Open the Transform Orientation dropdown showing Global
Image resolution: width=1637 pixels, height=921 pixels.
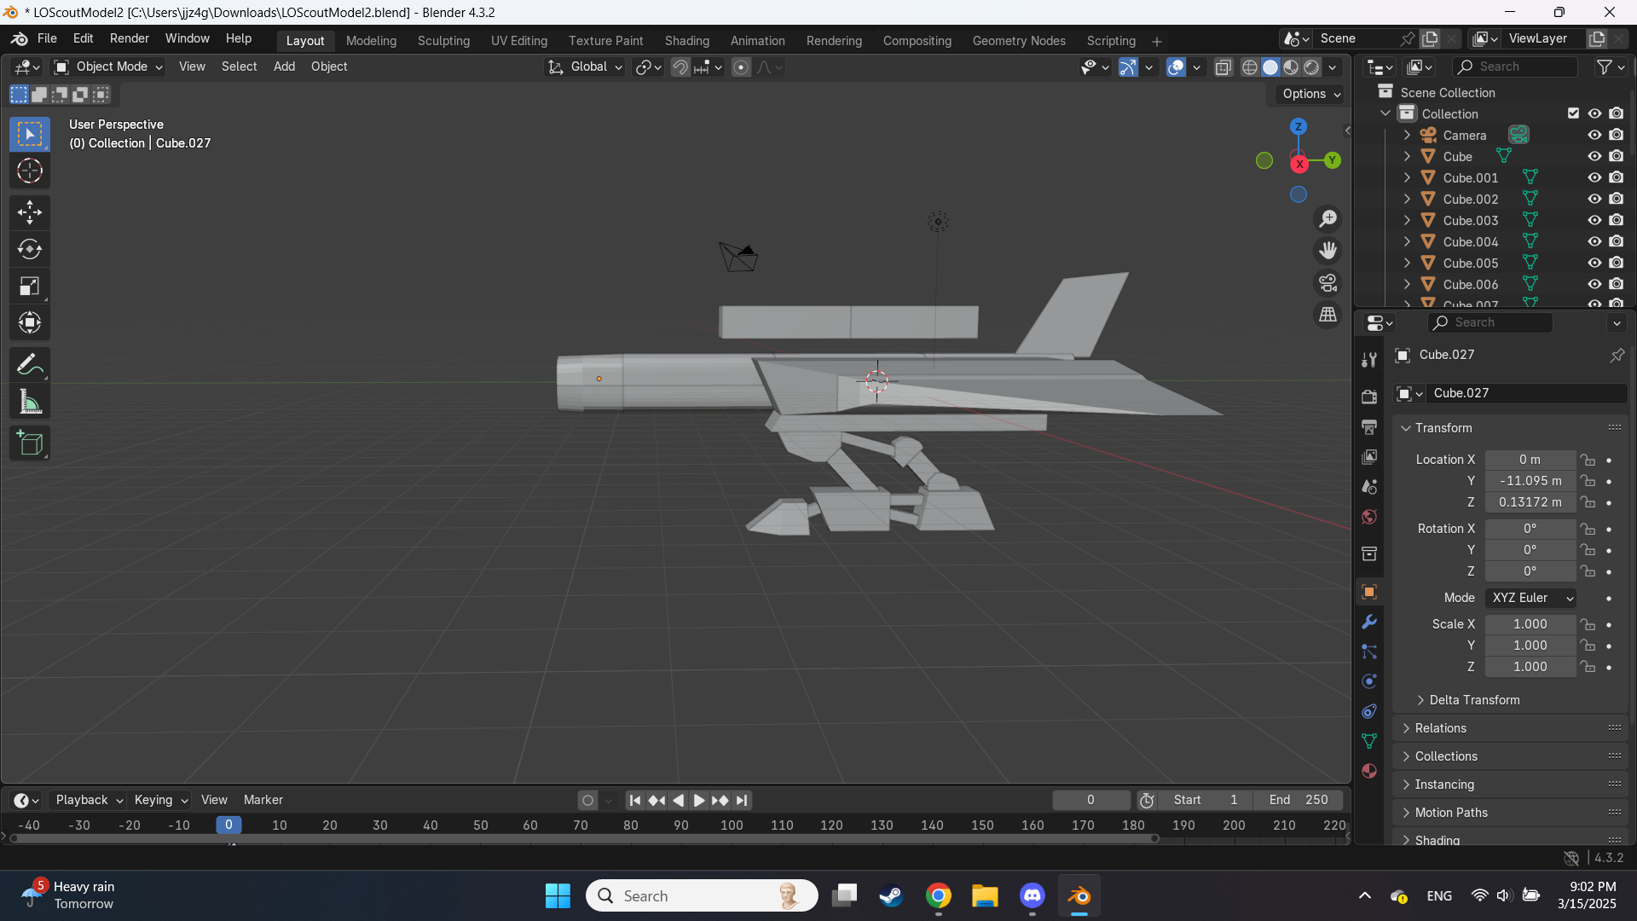tap(584, 67)
